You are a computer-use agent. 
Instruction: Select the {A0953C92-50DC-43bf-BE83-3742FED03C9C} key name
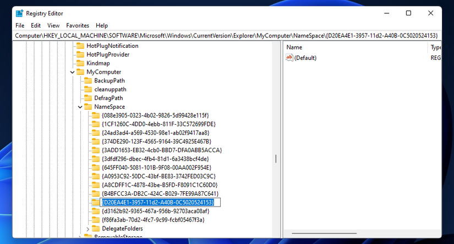pos(158,176)
